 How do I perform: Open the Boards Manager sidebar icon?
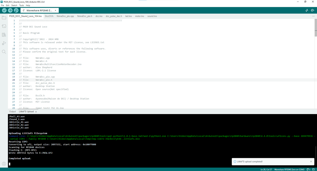tap(4, 26)
